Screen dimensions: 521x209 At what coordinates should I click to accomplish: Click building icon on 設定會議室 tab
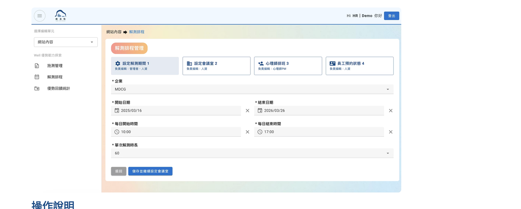point(189,64)
